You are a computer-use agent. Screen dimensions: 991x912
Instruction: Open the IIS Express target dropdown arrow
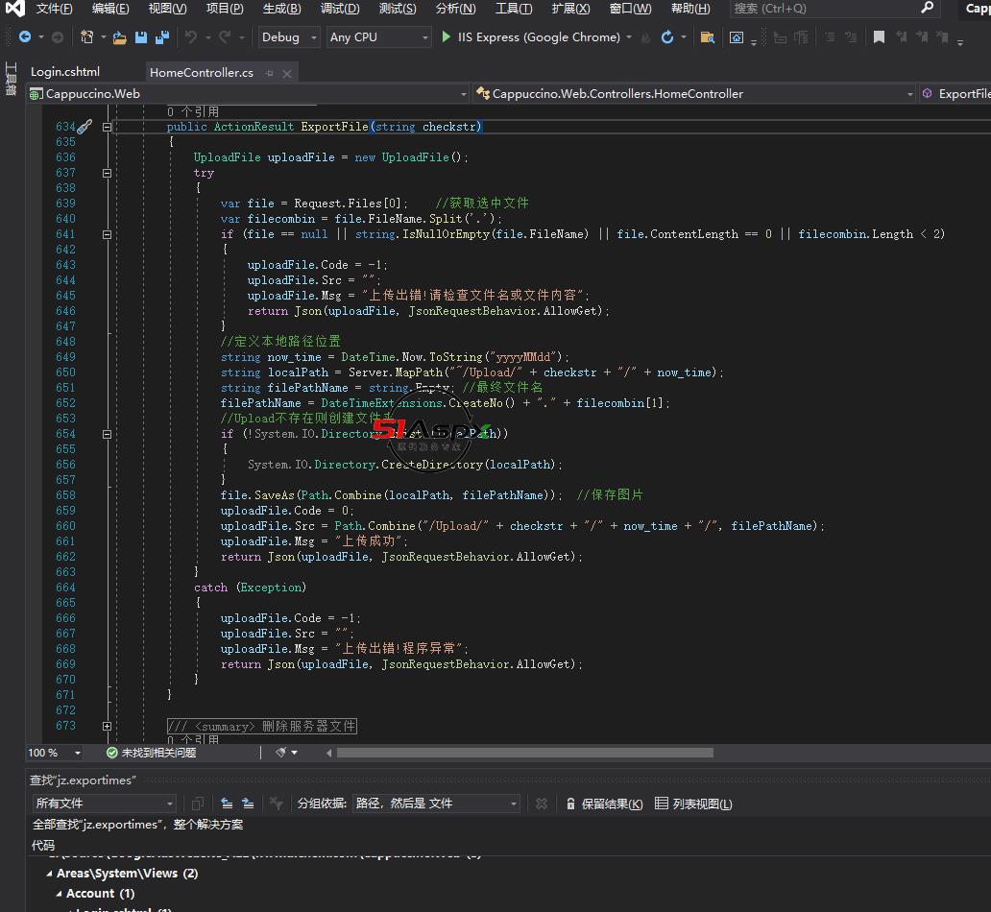[x=629, y=37]
